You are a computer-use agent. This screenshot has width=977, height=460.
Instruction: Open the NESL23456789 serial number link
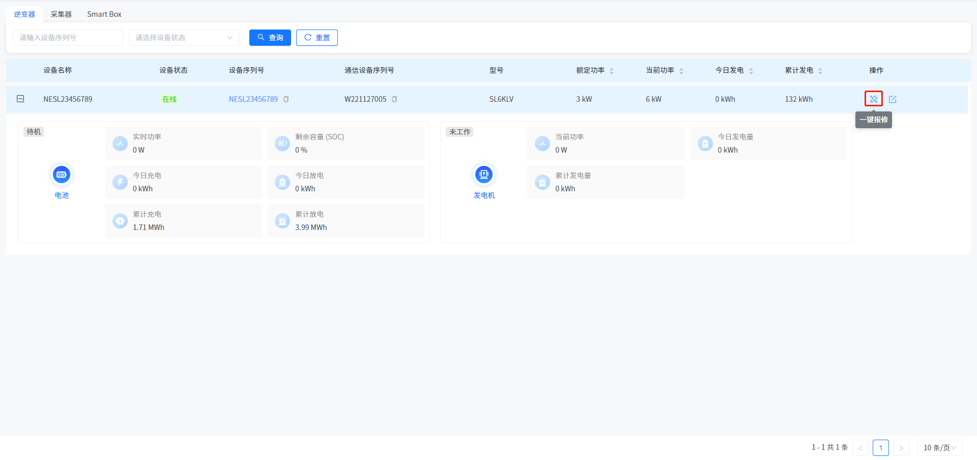[x=253, y=99]
